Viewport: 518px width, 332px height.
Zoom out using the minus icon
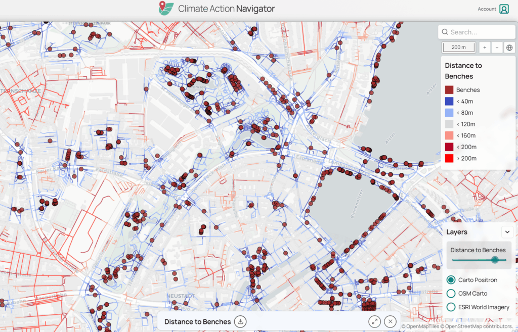497,47
